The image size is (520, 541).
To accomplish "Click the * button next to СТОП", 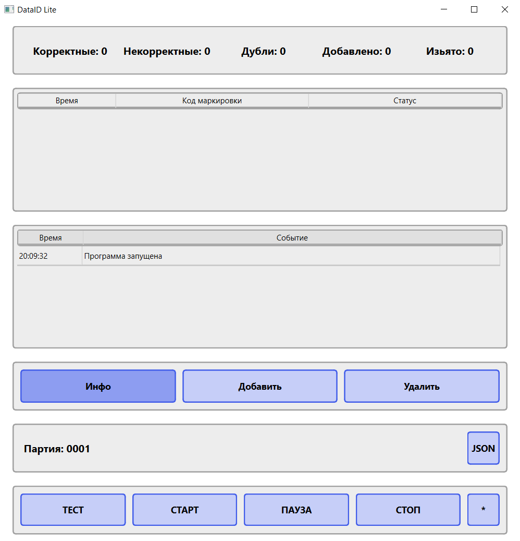I will 483,510.
